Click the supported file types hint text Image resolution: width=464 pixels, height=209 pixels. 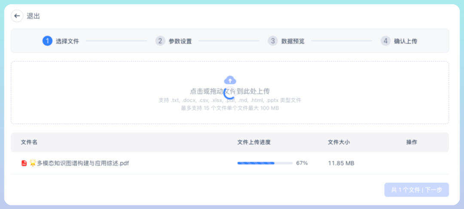click(x=230, y=100)
